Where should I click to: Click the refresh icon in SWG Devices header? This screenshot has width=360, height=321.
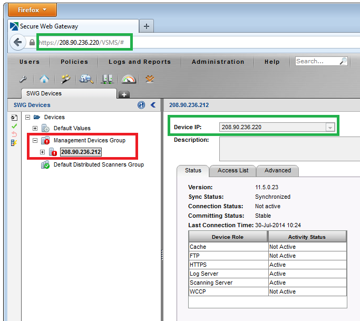(x=141, y=105)
